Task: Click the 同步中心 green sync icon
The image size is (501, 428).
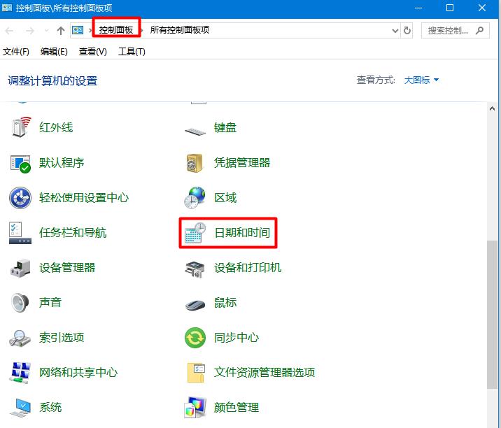Action: pos(195,338)
